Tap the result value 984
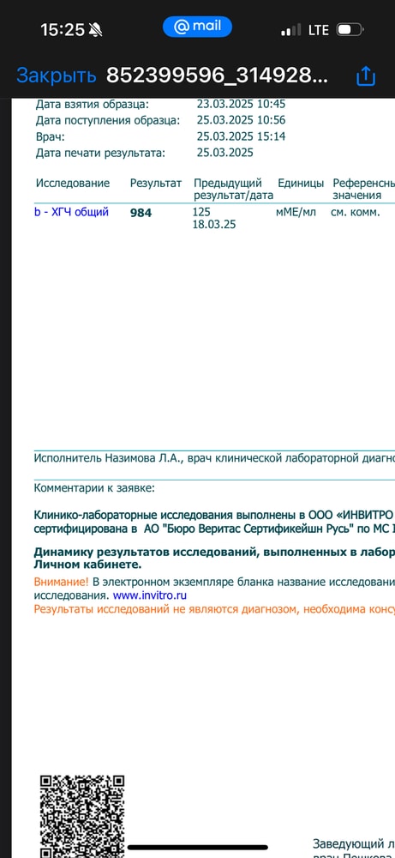Viewport: 395px width, 858px height. click(x=141, y=213)
